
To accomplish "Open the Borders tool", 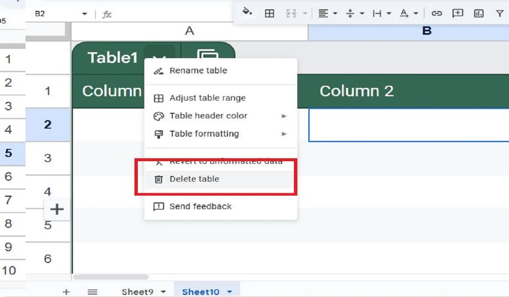I will (x=270, y=13).
